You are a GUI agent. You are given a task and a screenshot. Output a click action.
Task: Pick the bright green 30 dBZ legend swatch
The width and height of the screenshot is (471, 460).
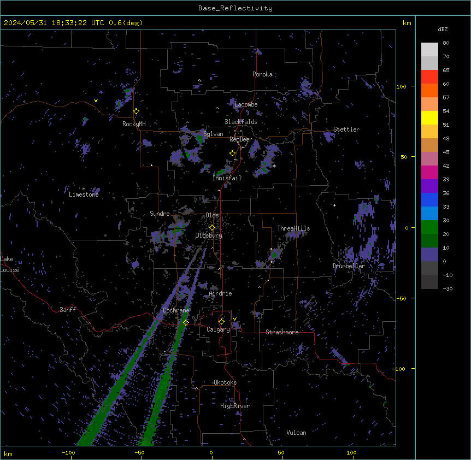[429, 227]
